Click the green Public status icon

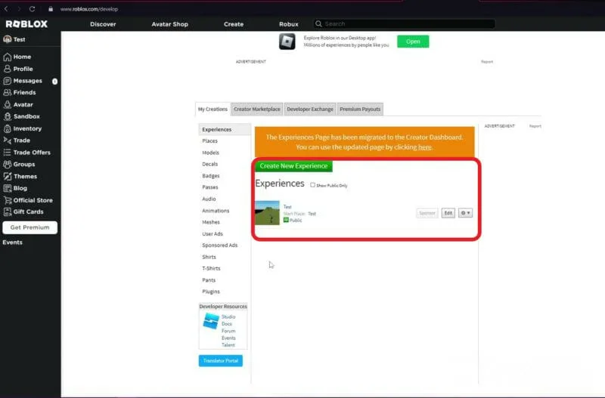tap(286, 220)
